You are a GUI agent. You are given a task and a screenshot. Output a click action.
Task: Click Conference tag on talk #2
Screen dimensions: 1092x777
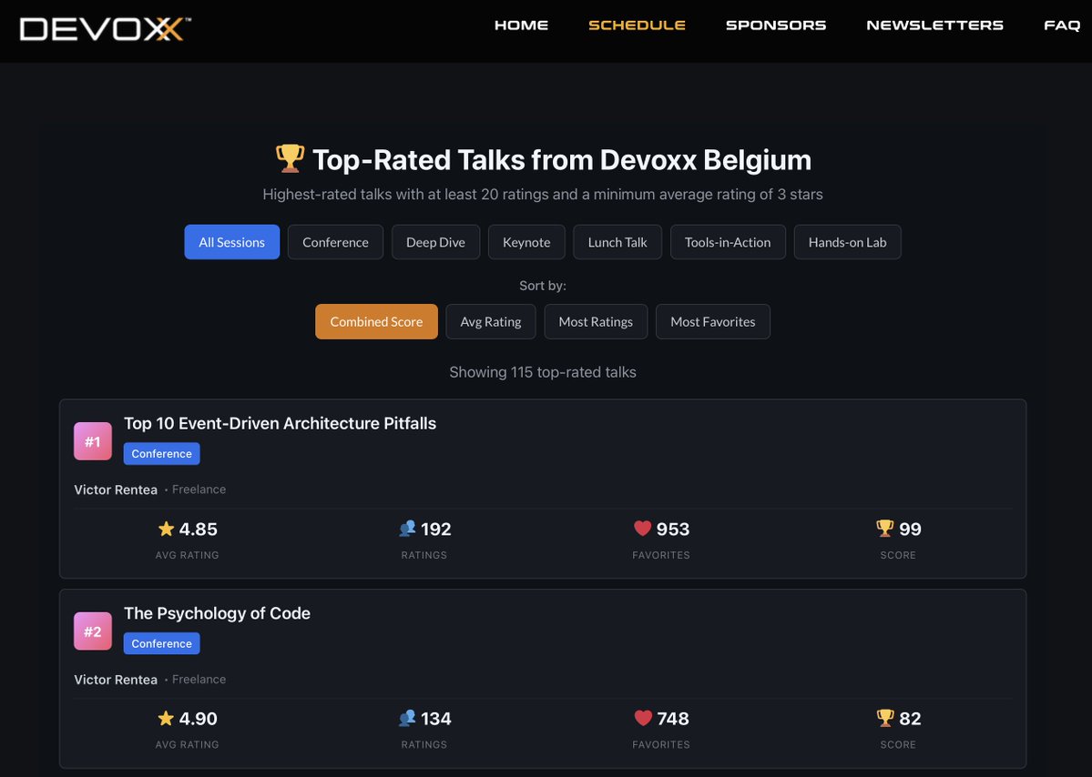click(161, 643)
